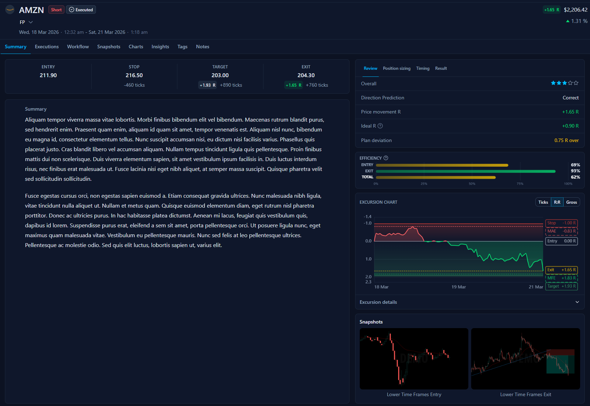Click the first summary paragraph
Viewport: 590px width, 406px height.
tap(175, 149)
